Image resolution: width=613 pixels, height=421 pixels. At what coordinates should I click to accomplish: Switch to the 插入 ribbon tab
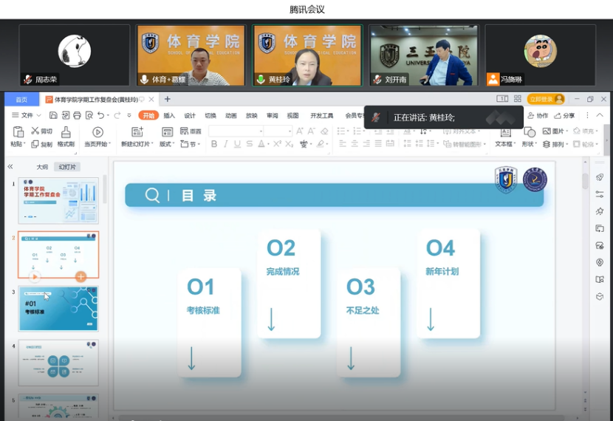click(169, 115)
